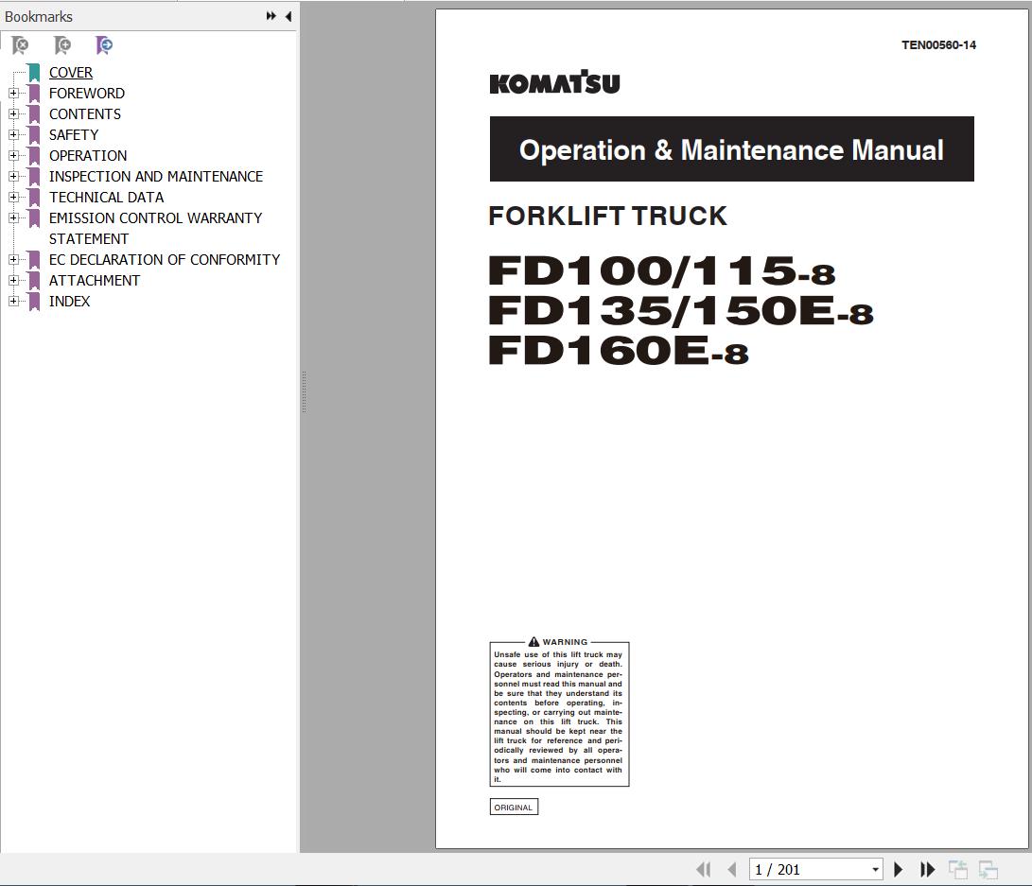Expand the TECHNICAL DATA bookmark
The image size is (1032, 886).
[x=13, y=198]
